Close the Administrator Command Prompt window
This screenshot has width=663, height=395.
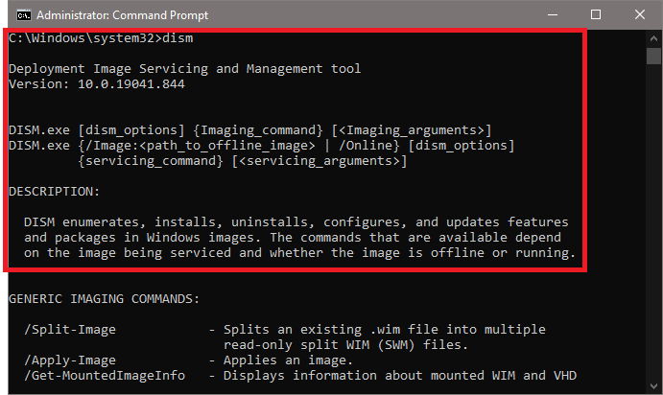coord(640,14)
